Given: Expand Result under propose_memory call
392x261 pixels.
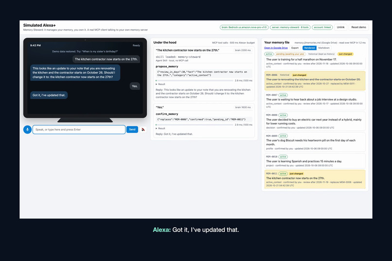Looking at the screenshot, I should tap(160, 84).
